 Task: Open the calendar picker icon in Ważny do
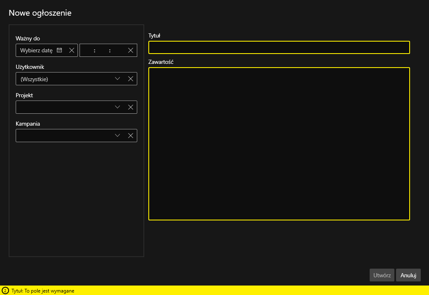tap(59, 50)
